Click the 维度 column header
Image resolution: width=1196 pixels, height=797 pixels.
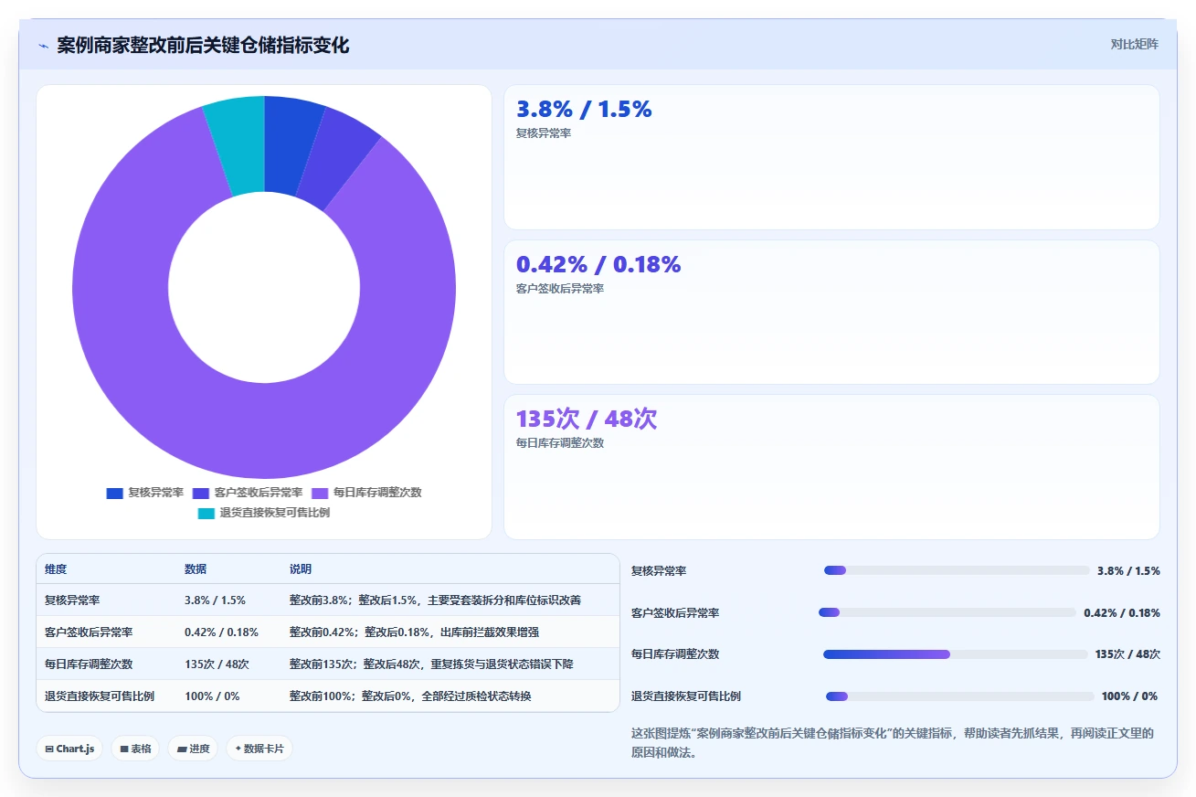point(56,569)
